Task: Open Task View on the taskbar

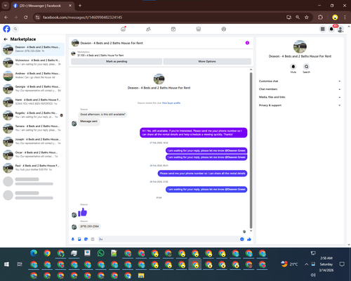Action: coord(20,264)
